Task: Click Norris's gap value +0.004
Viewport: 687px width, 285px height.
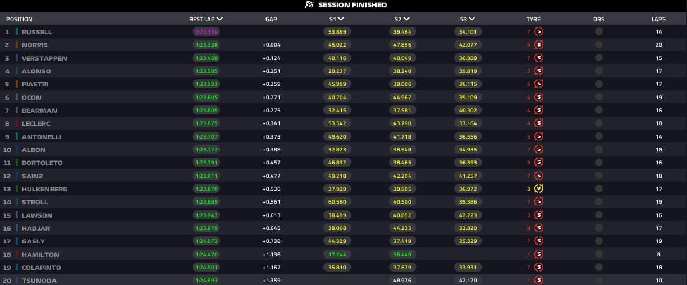Action: [272, 45]
